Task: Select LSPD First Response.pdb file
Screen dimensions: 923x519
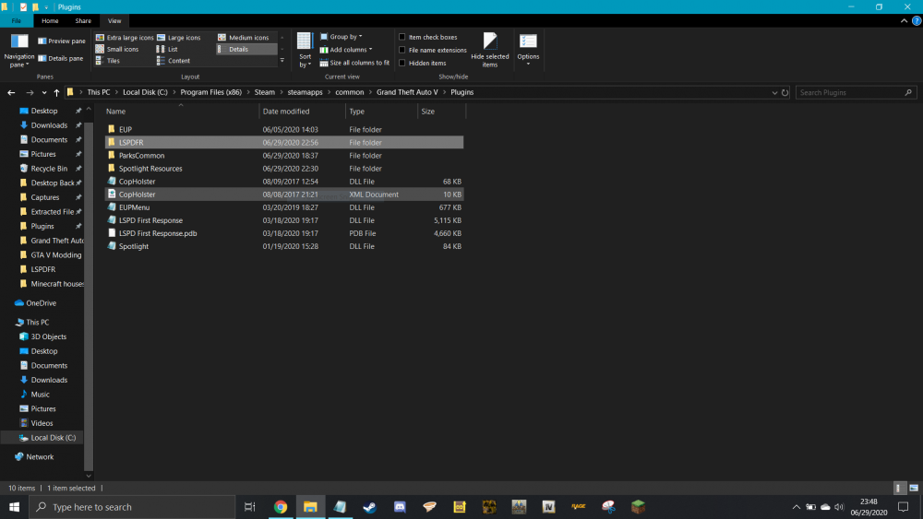Action: pyautogui.click(x=284, y=232)
